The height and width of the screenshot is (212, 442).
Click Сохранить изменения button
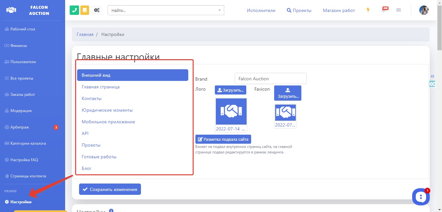[110, 189]
